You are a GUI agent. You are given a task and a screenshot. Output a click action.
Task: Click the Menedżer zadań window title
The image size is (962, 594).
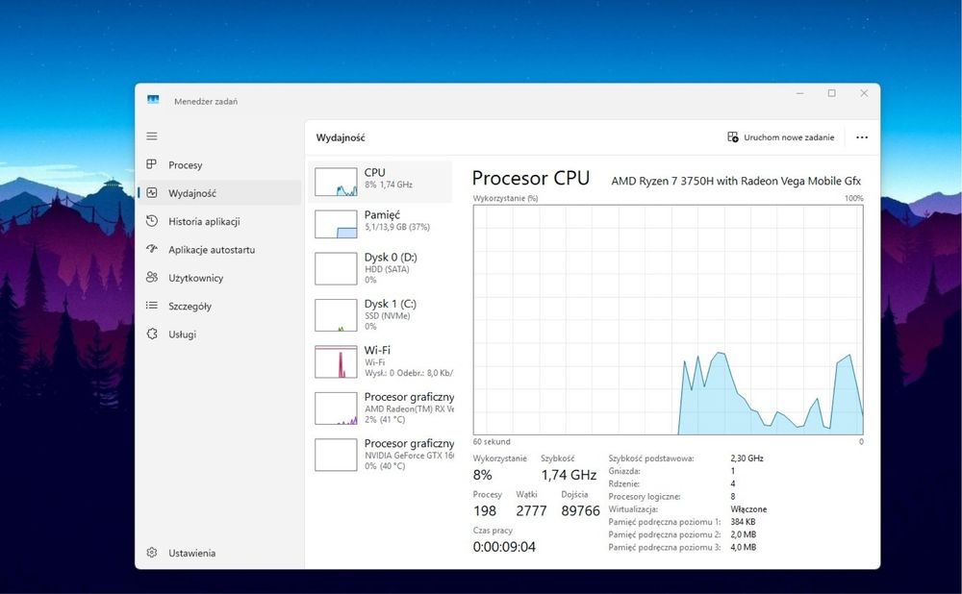pyautogui.click(x=206, y=101)
